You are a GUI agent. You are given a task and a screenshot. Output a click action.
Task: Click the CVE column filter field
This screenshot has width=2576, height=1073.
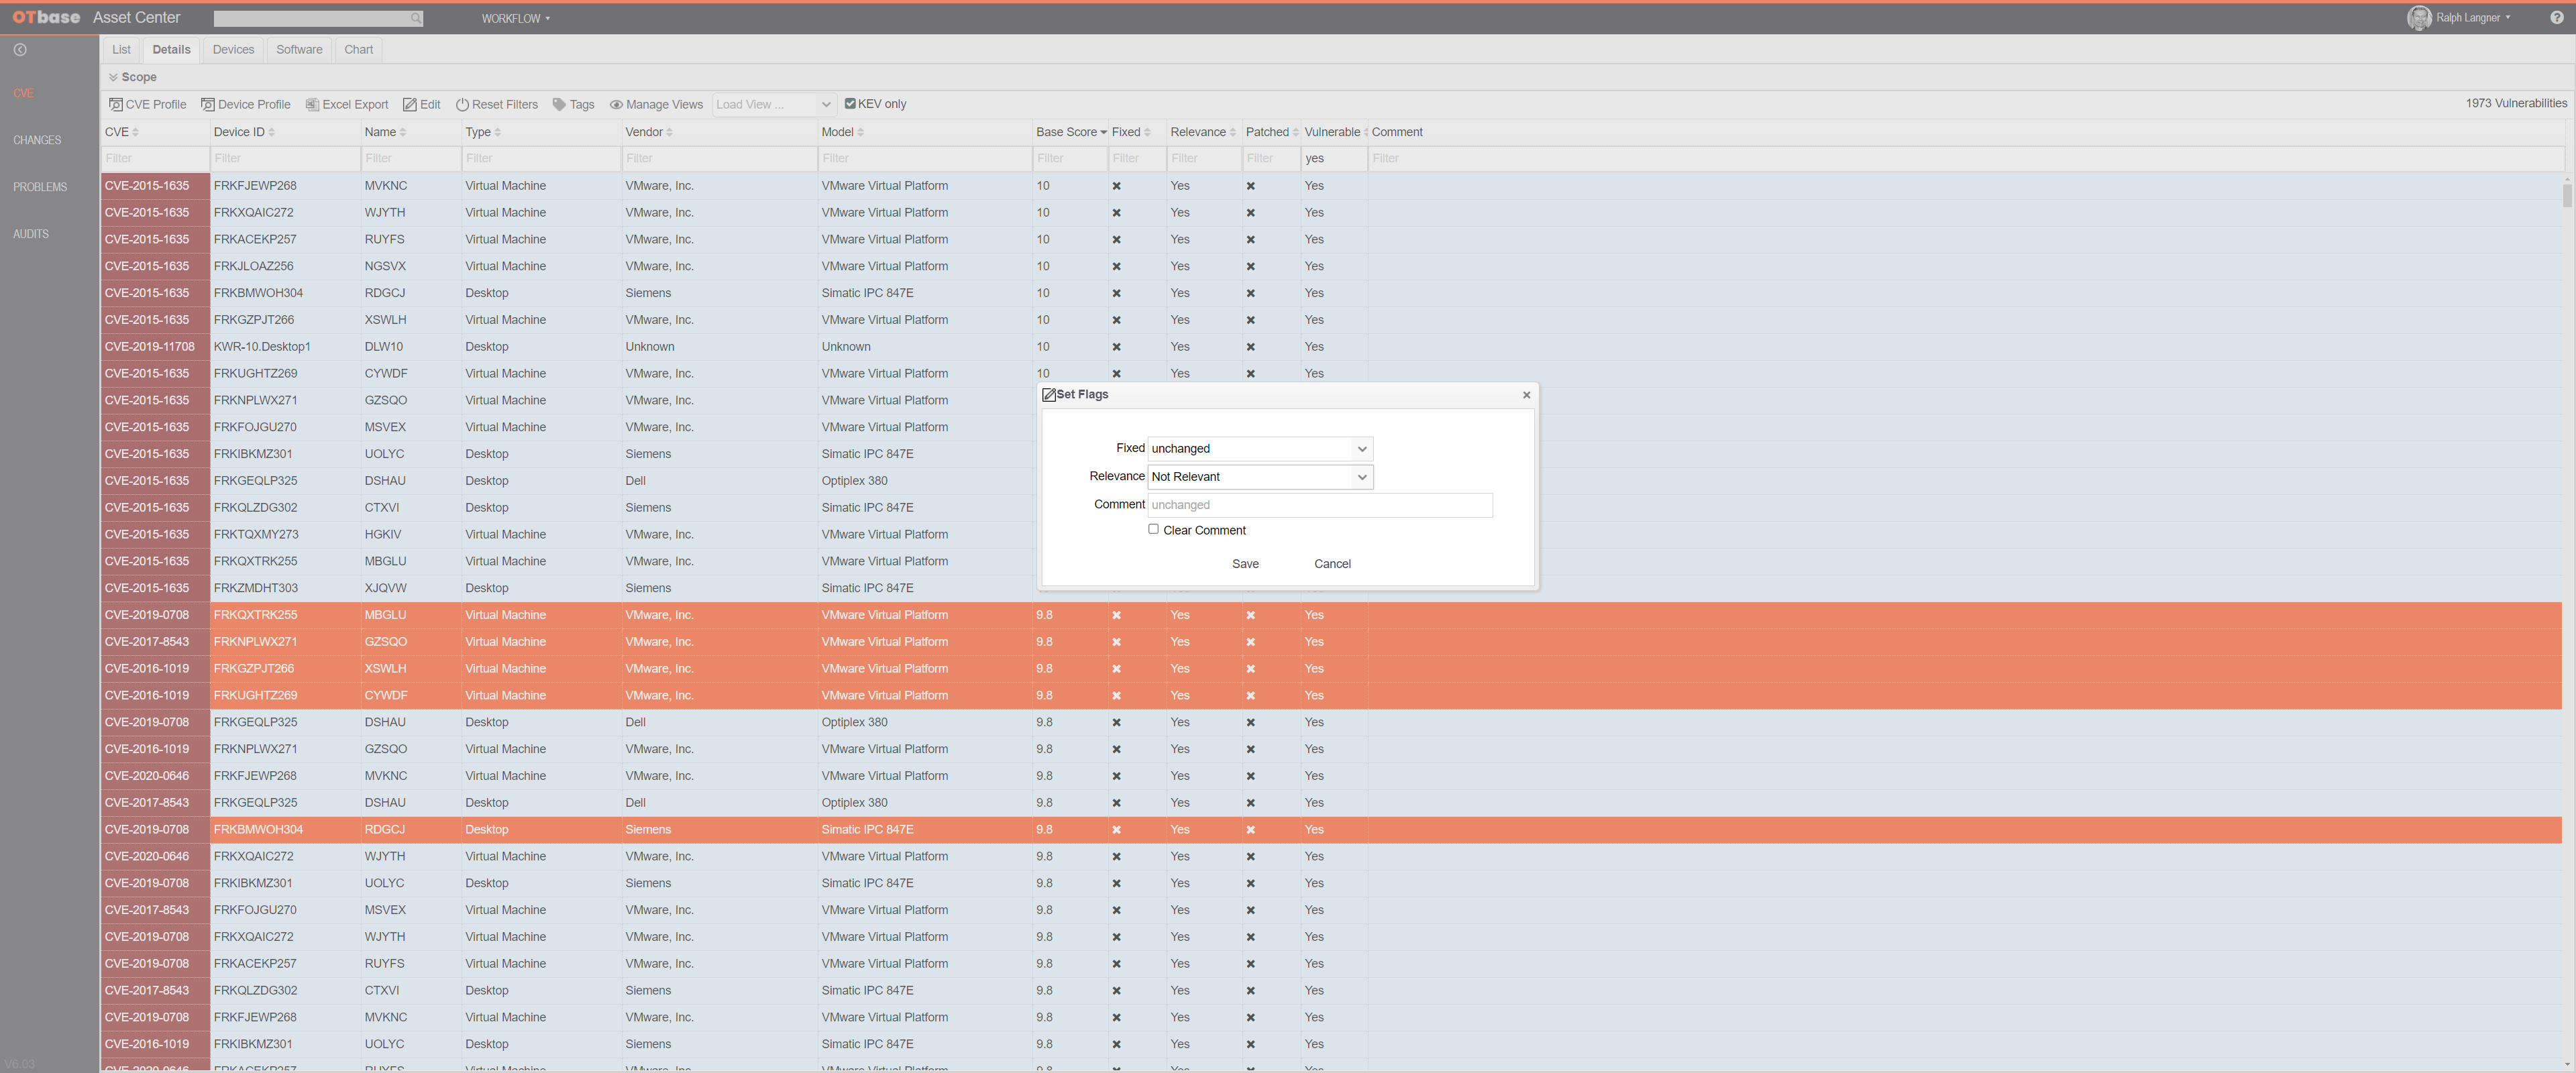pos(155,158)
